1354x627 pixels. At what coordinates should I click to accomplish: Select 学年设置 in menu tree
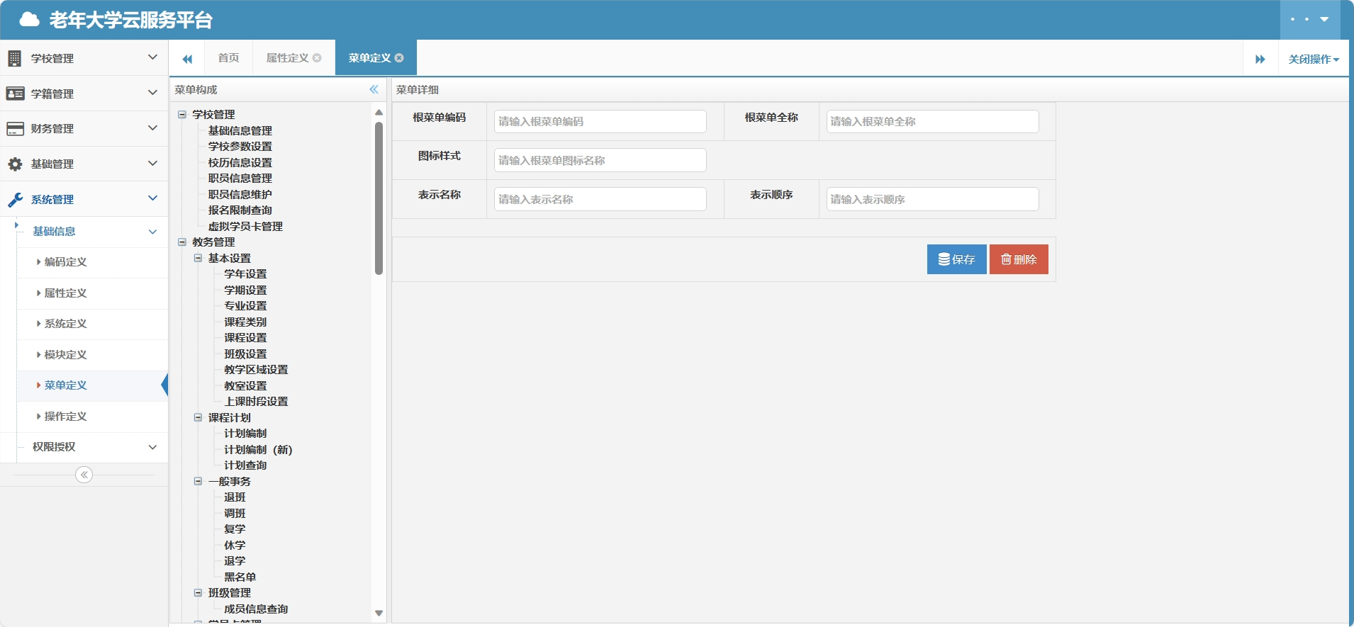pyautogui.click(x=245, y=273)
